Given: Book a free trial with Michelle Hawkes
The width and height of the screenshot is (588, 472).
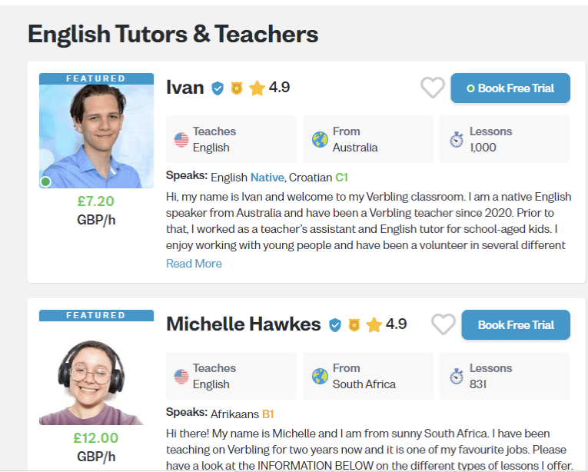Looking at the screenshot, I should [516, 325].
